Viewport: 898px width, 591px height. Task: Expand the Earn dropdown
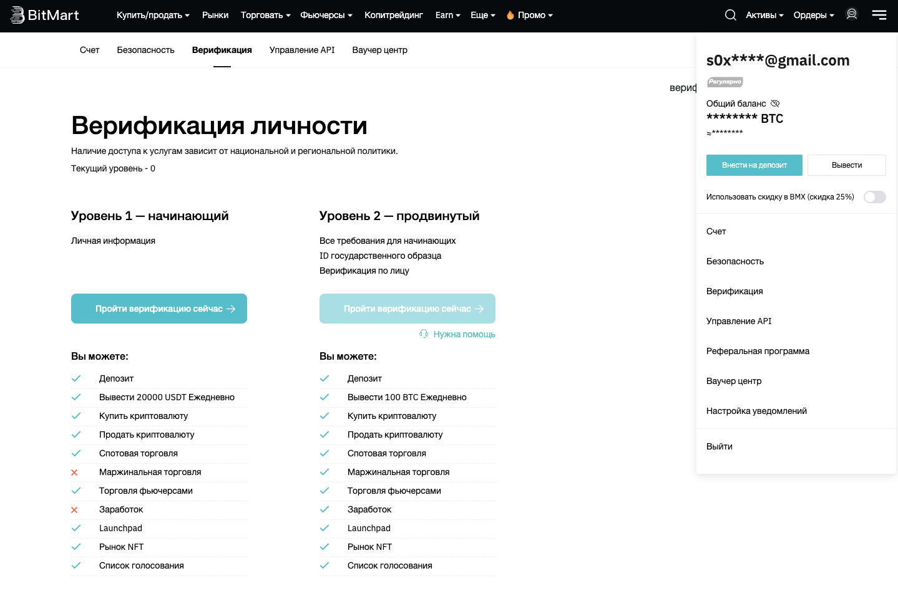[x=447, y=15]
